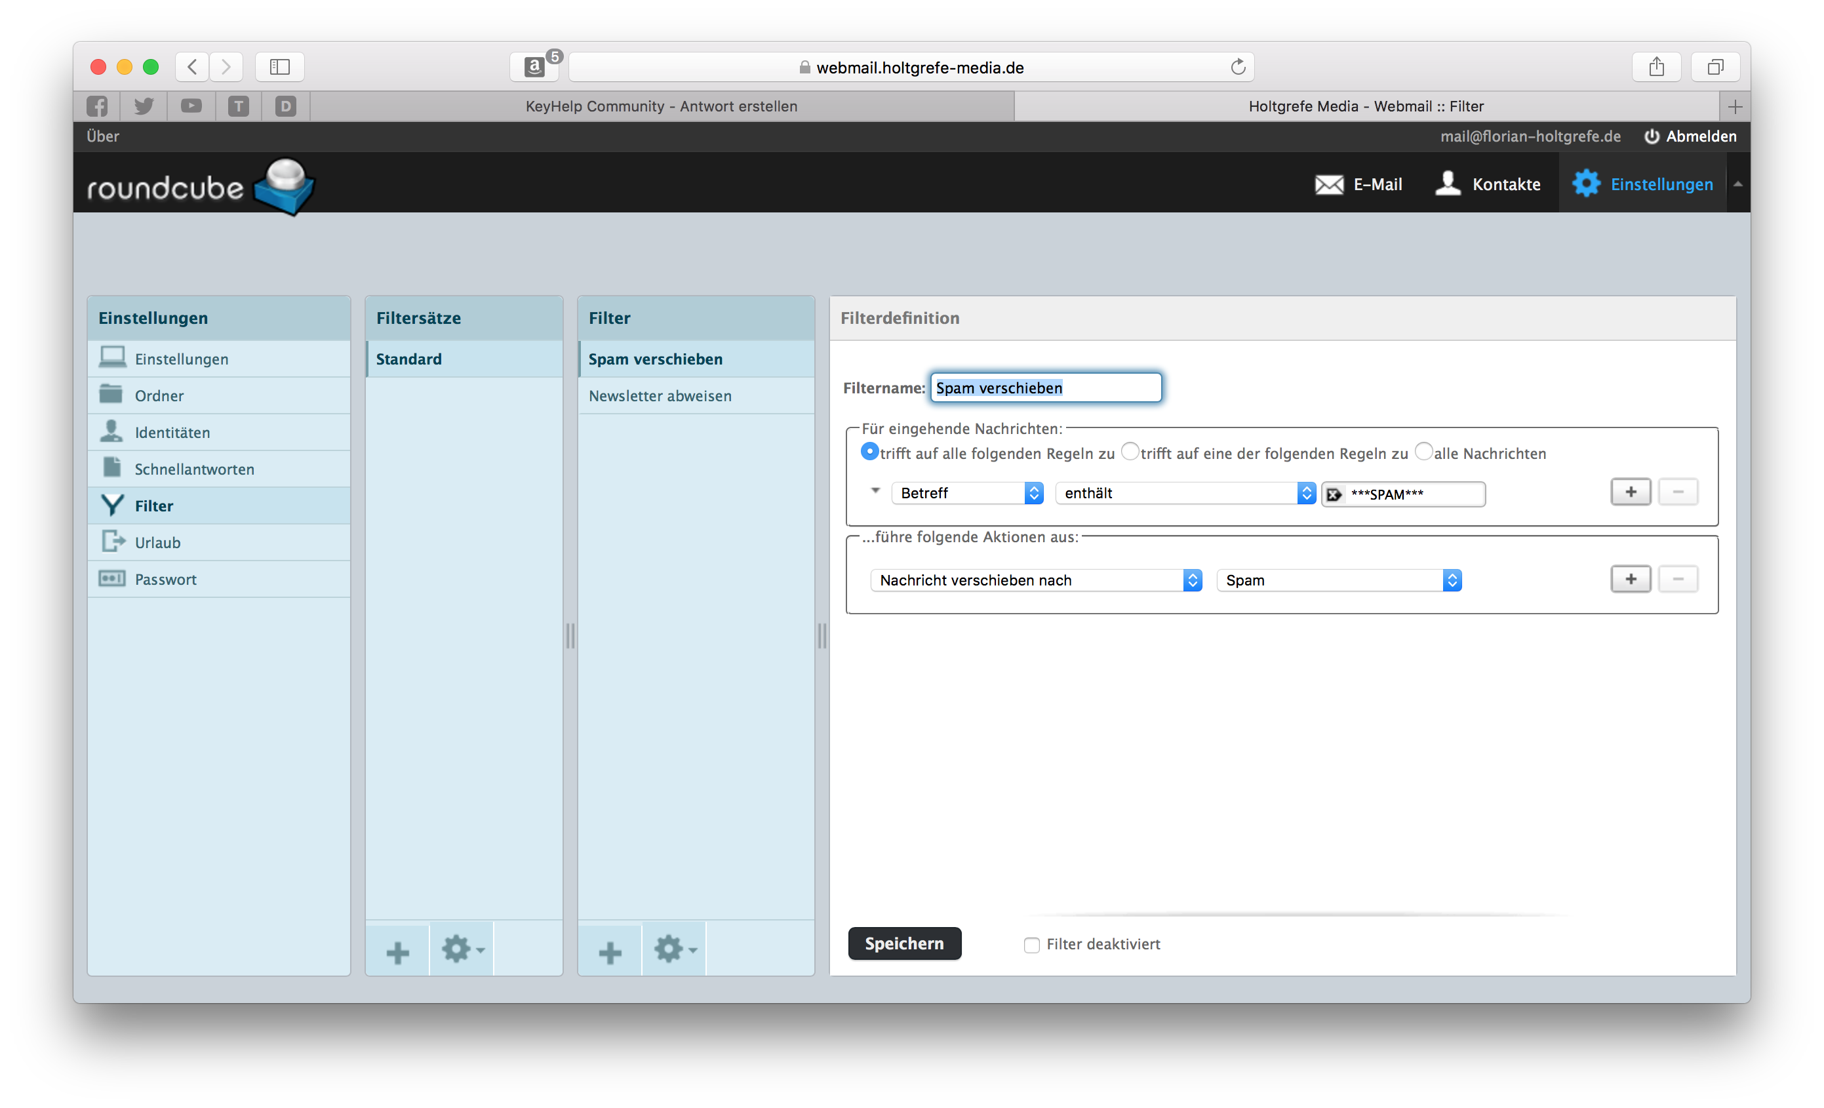Select 'trifft auf eine der folgenden Regeln zu'
1824x1108 pixels.
[1130, 452]
